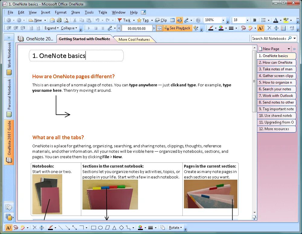Open the Work Notebook in navigation bar
This screenshot has height=234, width=302.
[9, 59]
